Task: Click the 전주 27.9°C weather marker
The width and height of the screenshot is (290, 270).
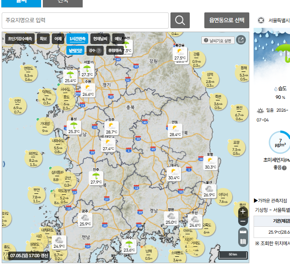Action: pyautogui.click(x=96, y=178)
